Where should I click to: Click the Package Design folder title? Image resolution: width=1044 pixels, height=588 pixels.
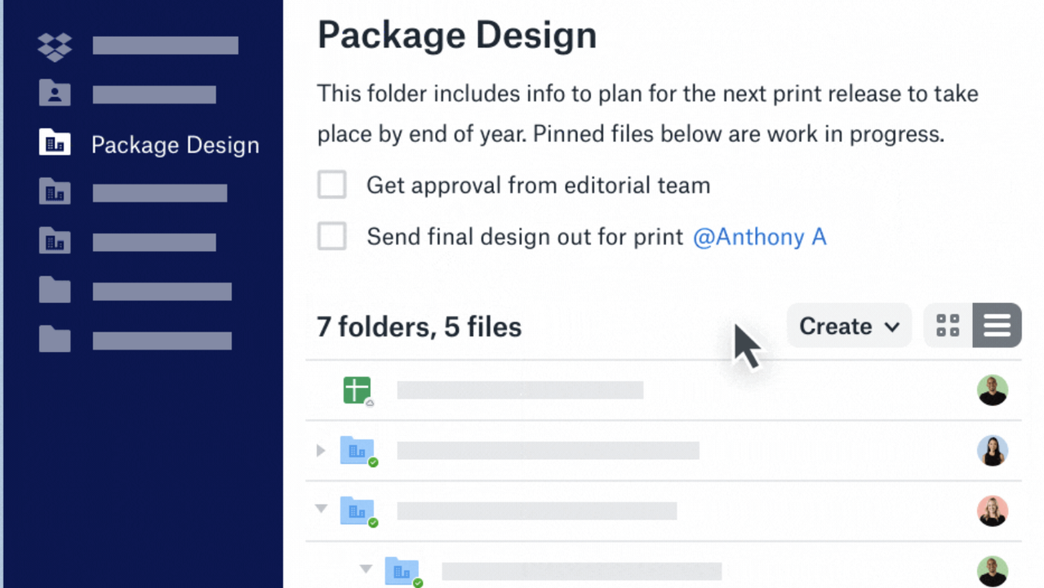coord(456,35)
